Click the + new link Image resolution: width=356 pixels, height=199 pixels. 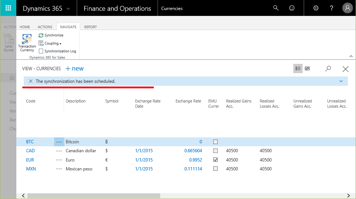click(x=75, y=68)
